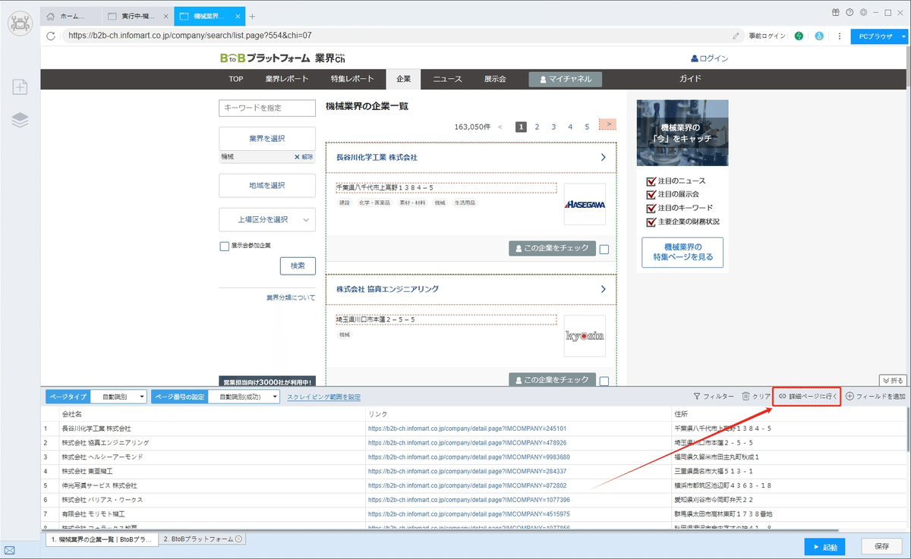911x559 pixels.
Task: Open the 展示会 menu item
Action: click(495, 79)
